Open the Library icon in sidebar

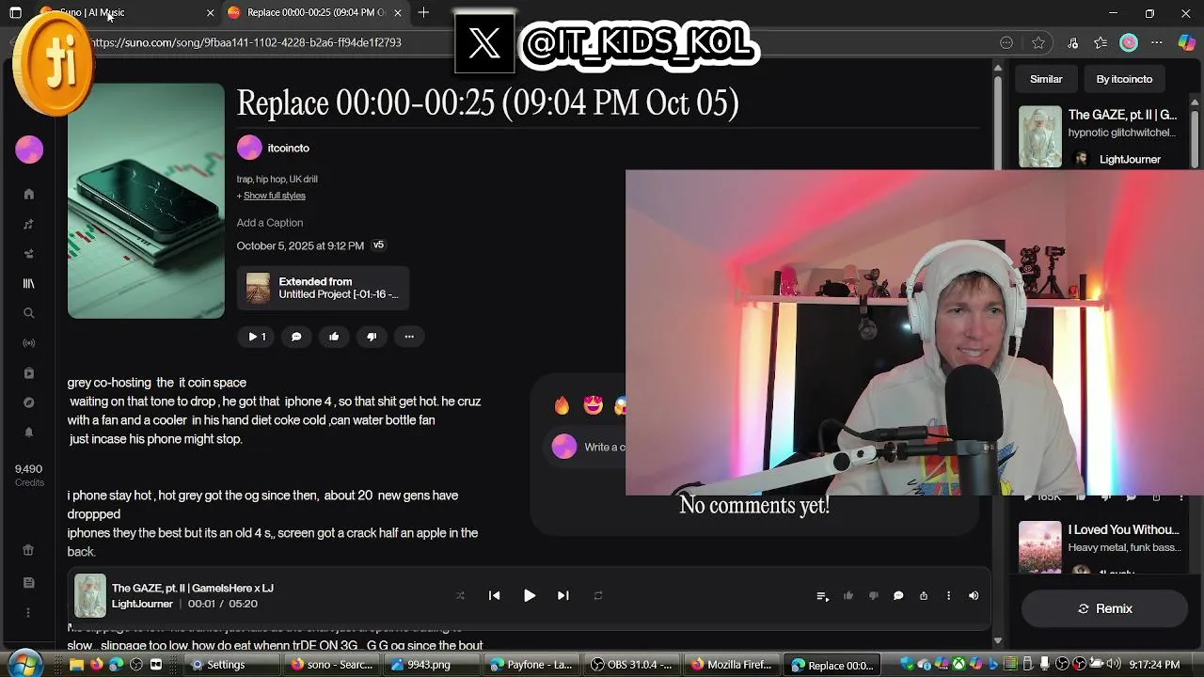29,283
